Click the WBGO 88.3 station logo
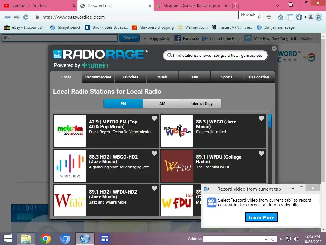Screen dimensions: 326x245 click(177, 131)
